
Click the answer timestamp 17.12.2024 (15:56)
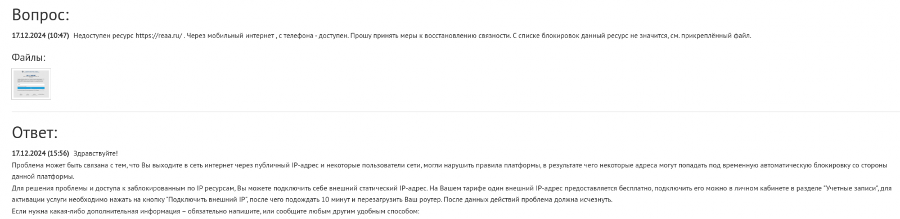click(x=40, y=153)
